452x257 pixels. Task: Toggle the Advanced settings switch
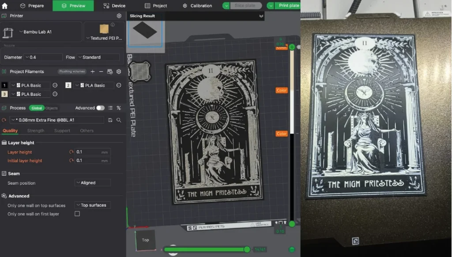coord(100,108)
